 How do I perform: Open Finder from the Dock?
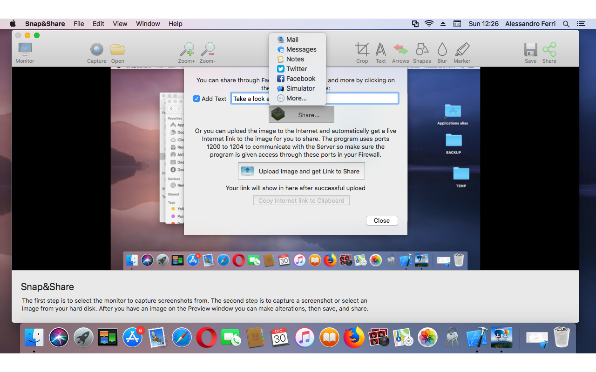(34, 338)
